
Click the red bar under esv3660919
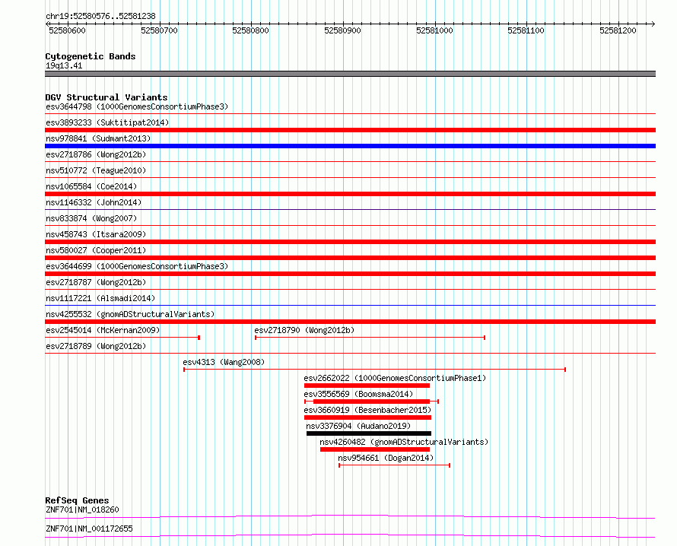click(368, 417)
